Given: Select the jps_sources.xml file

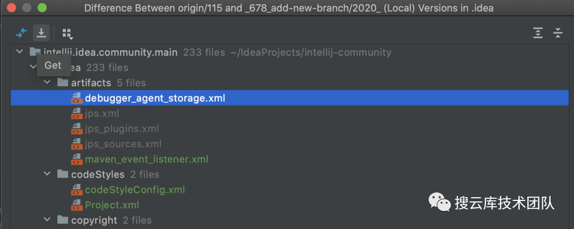Looking at the screenshot, I should (x=123, y=144).
